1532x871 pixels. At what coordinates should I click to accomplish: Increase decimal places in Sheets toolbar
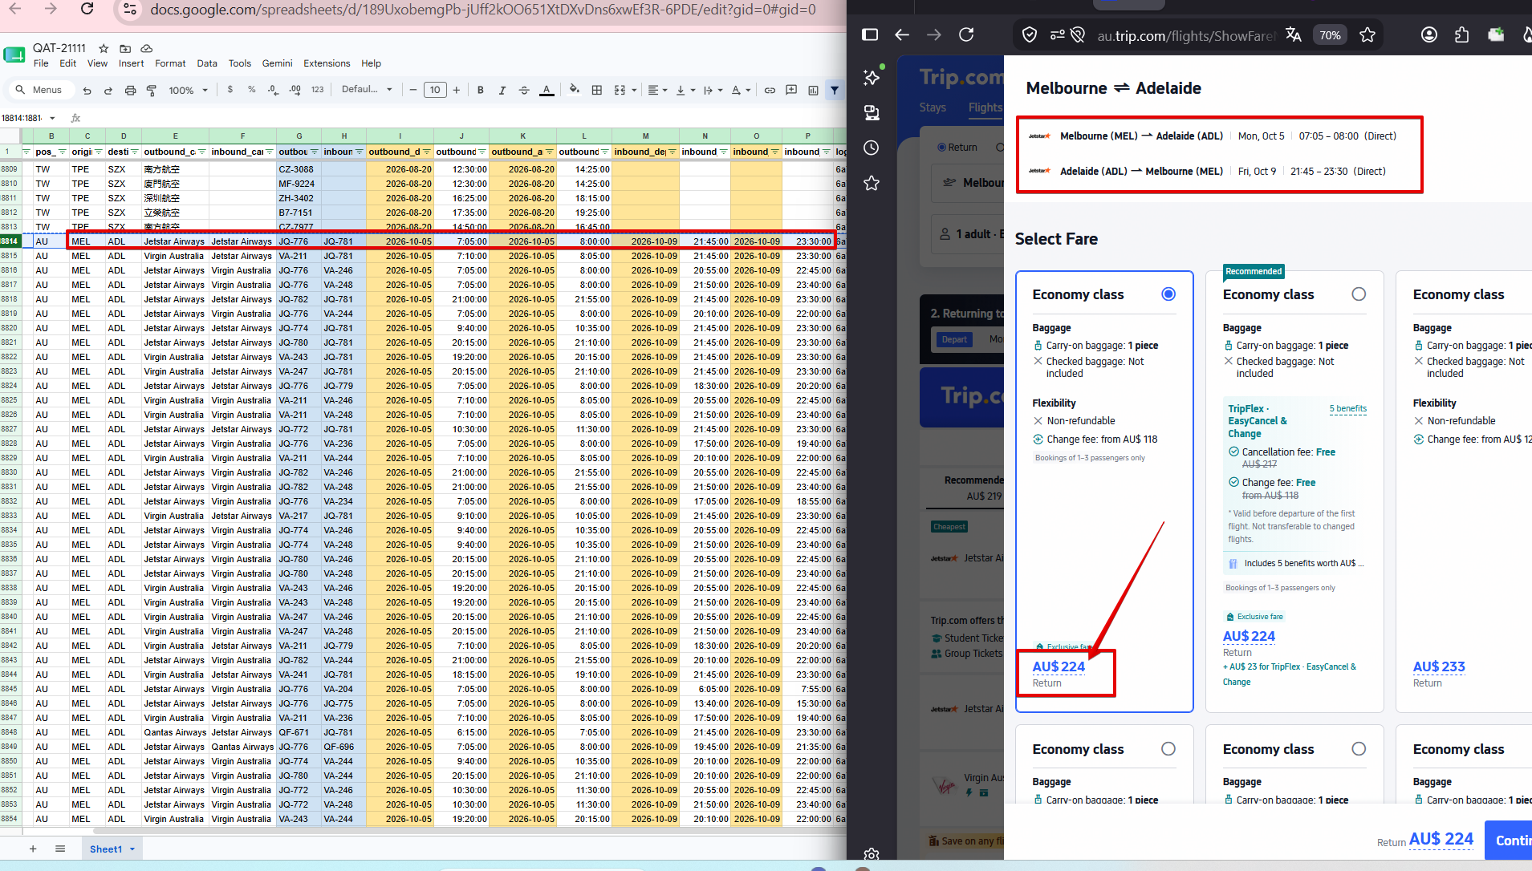[x=295, y=90]
